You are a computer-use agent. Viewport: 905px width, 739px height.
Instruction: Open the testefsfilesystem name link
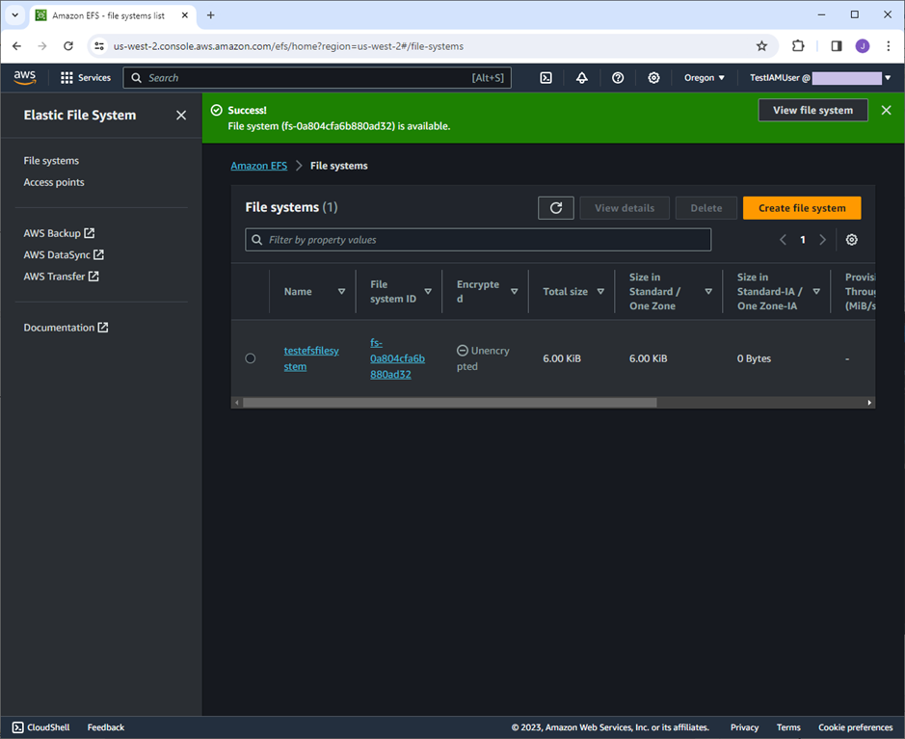[311, 358]
